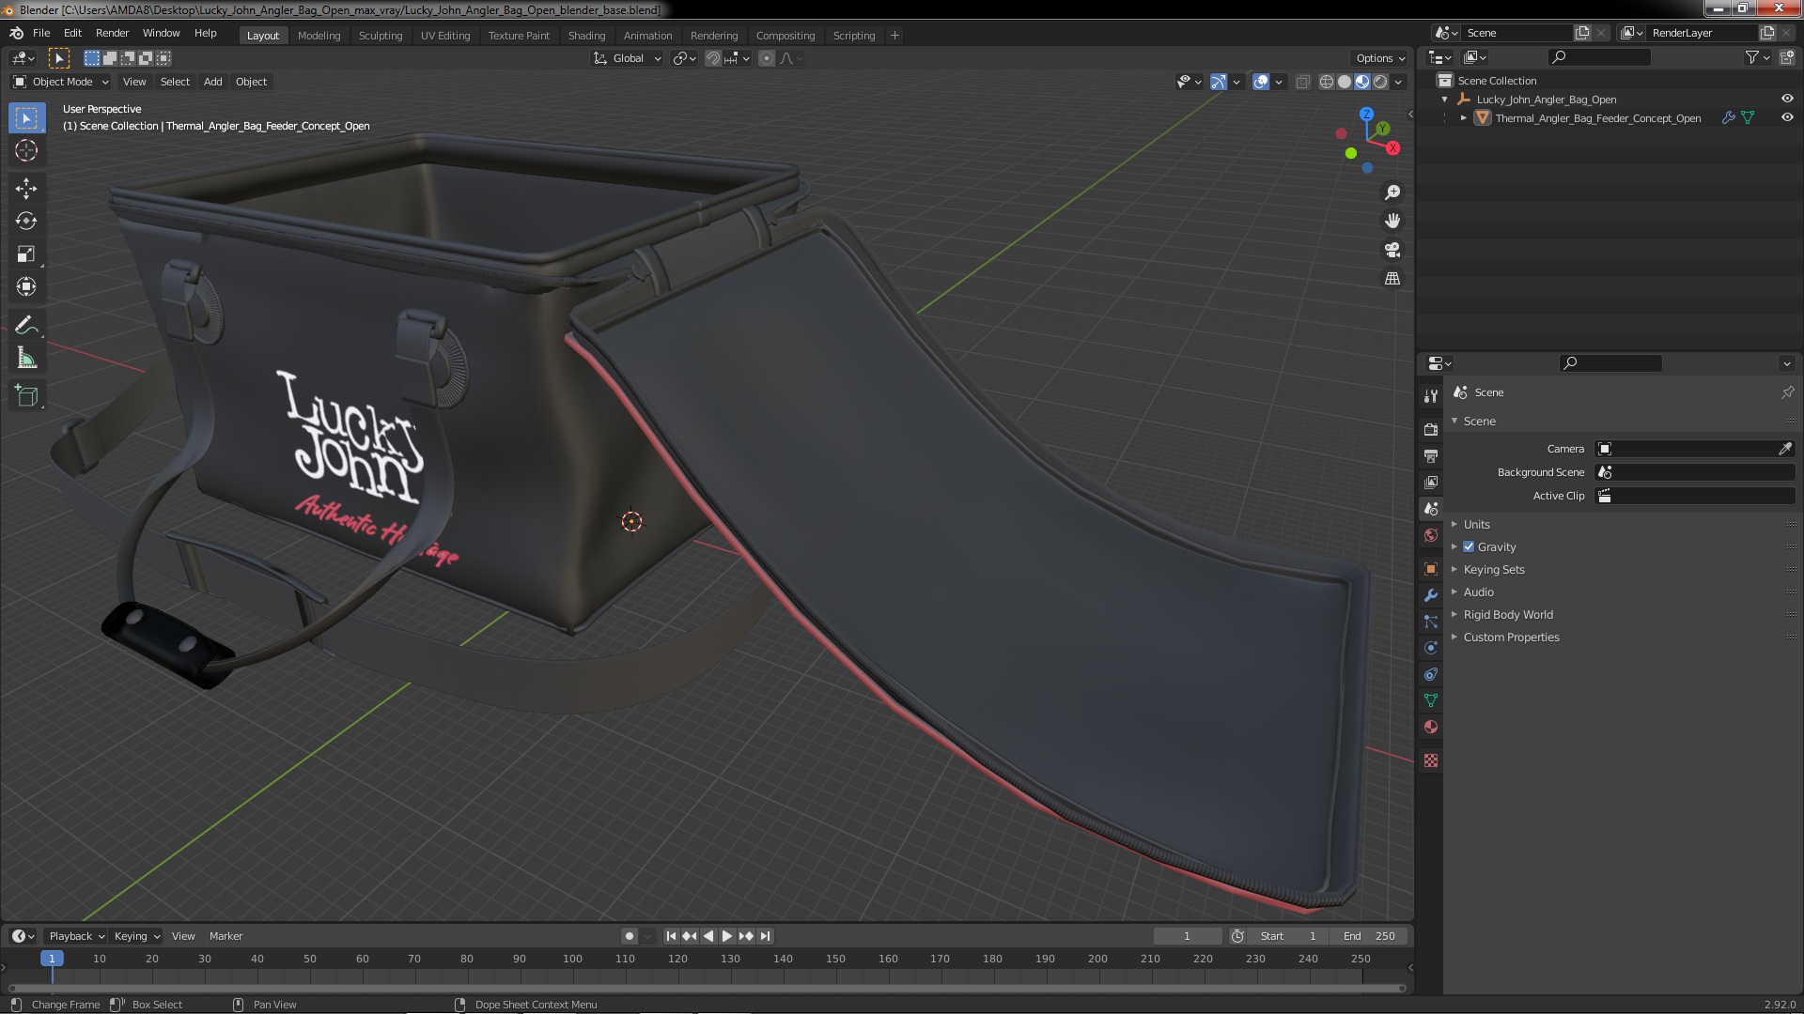
Task: Open the Object Mode dropdown
Action: click(61, 82)
